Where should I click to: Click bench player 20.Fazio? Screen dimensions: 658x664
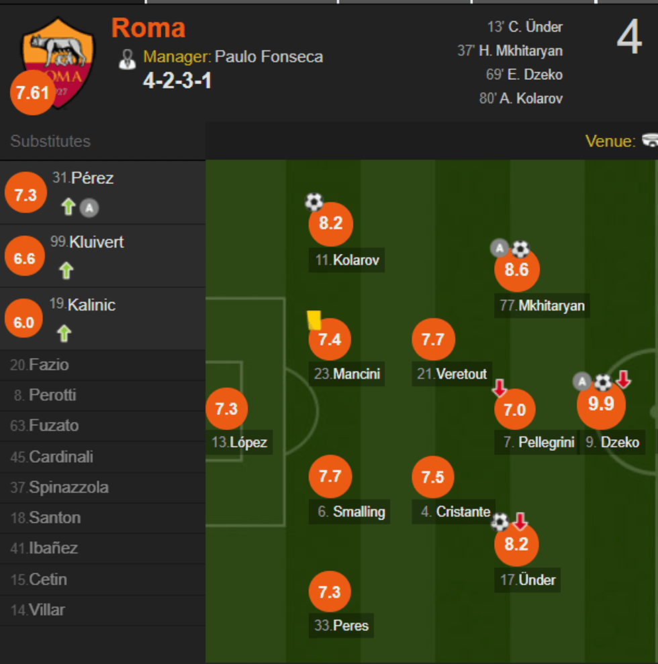click(42, 365)
